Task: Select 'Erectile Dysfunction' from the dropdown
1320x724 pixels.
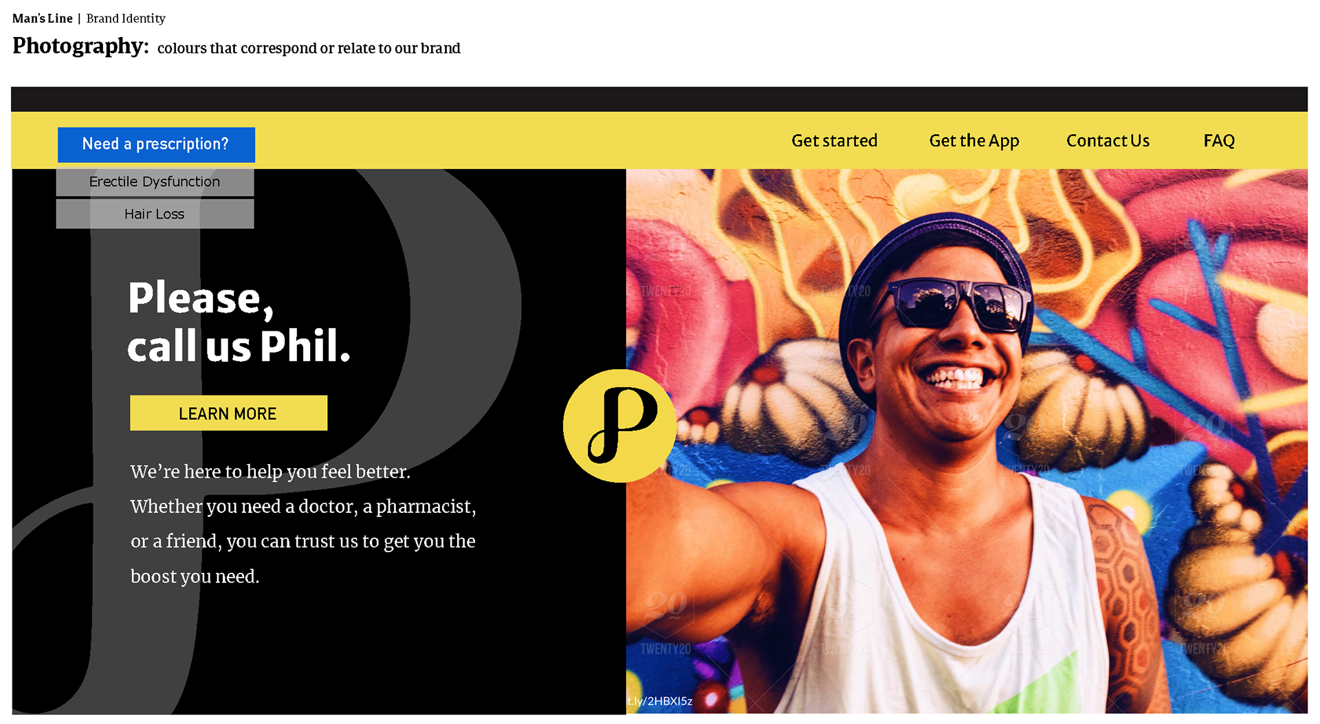Action: point(155,182)
